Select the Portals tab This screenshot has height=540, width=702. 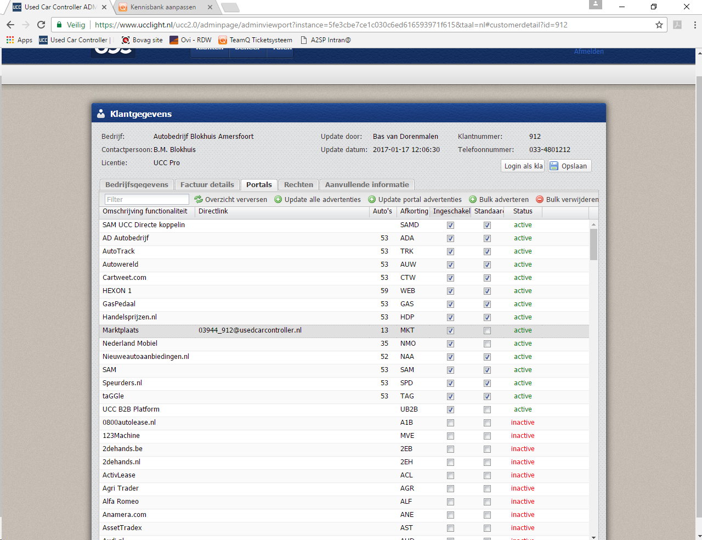(259, 185)
